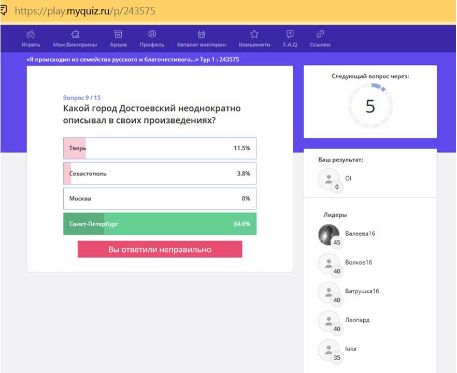Open the Ватрушка16 leader avatar
Viewport: 457px width, 373px height.
(329, 292)
